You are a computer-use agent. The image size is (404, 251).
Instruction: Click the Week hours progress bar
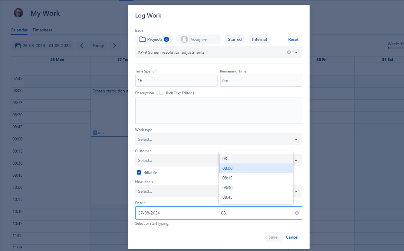click(x=396, y=48)
